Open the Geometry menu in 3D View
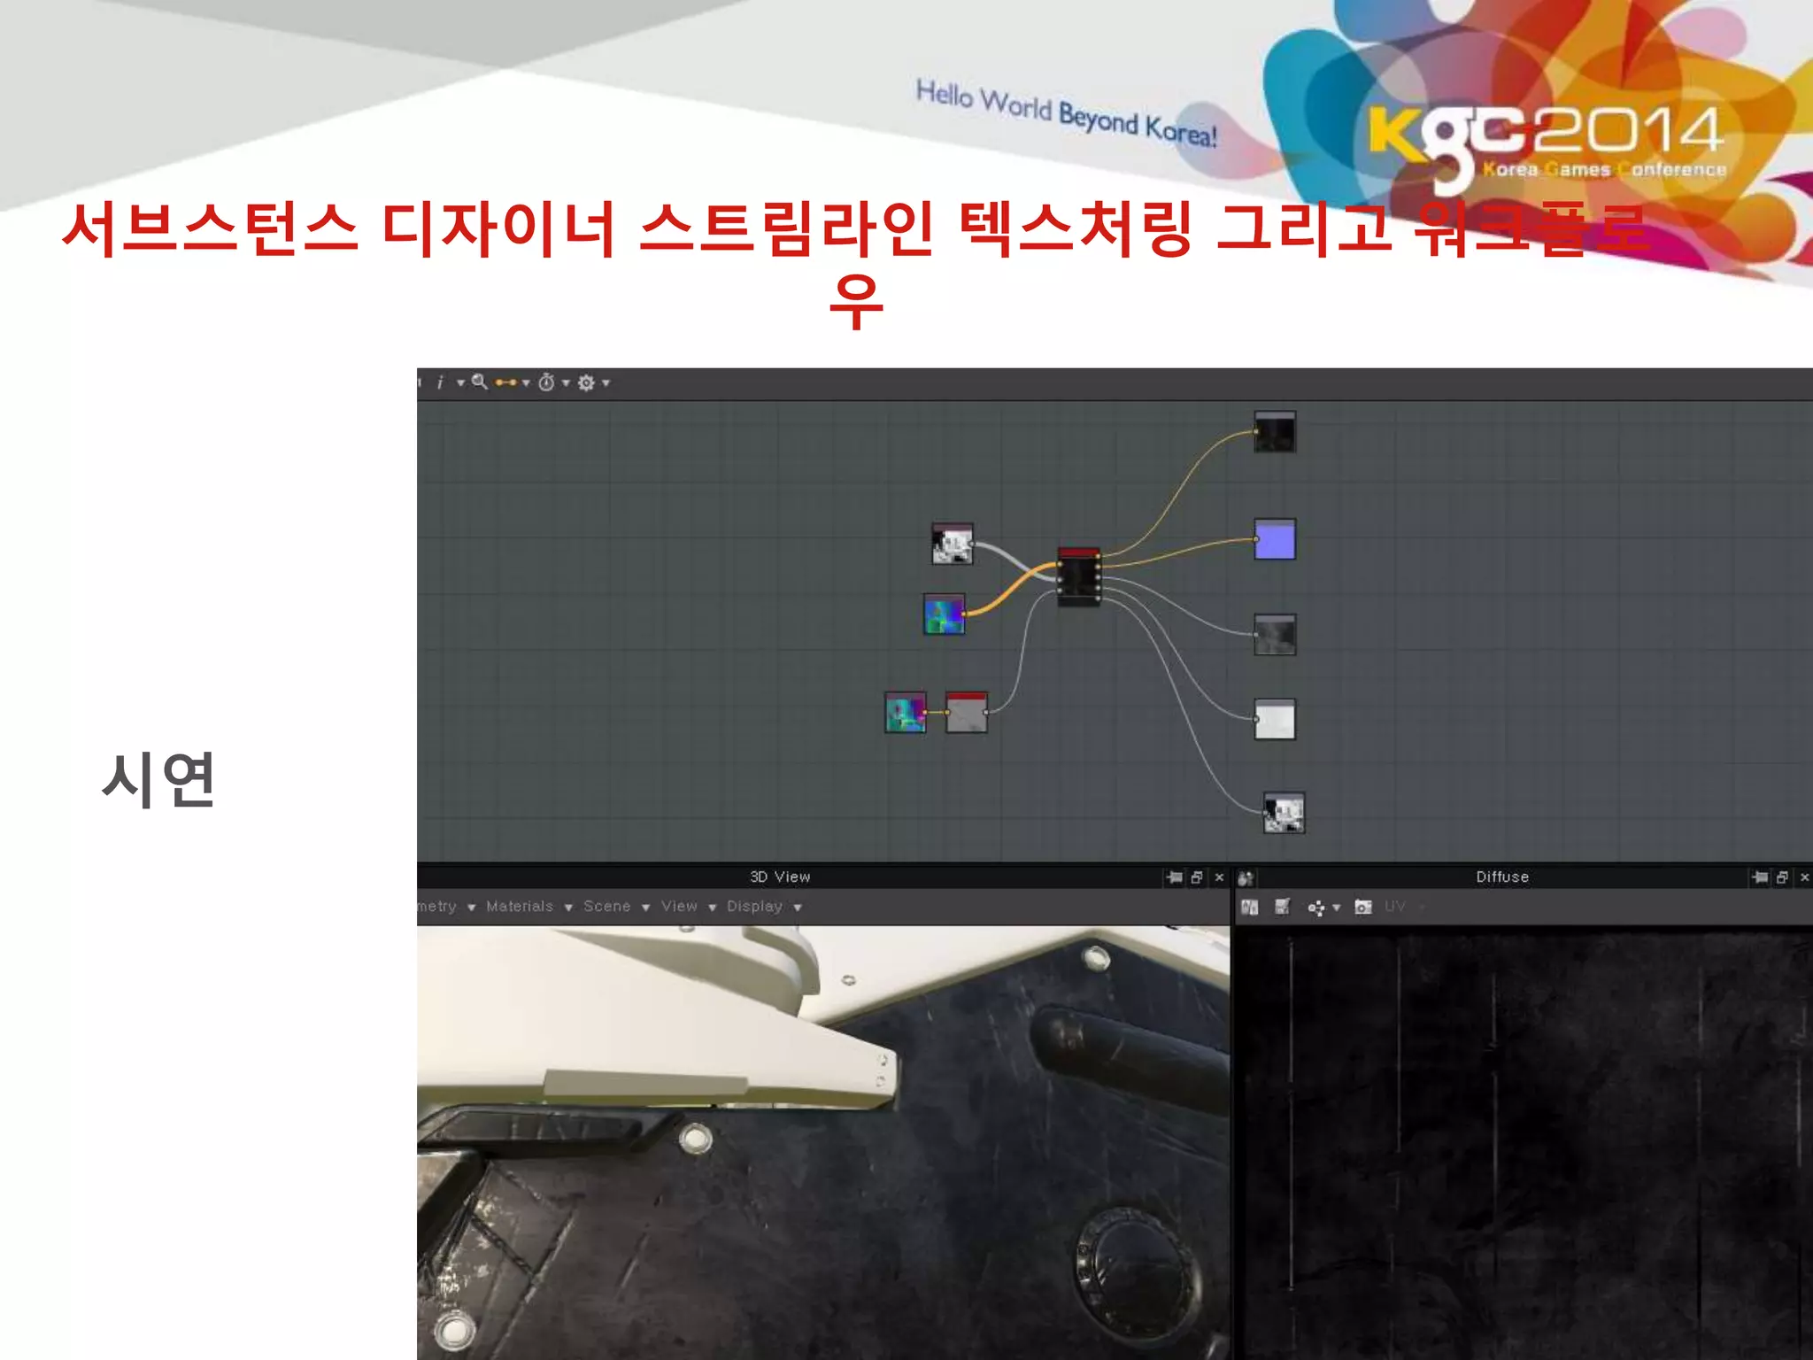Image resolution: width=1813 pixels, height=1360 pixels. tap(447, 907)
